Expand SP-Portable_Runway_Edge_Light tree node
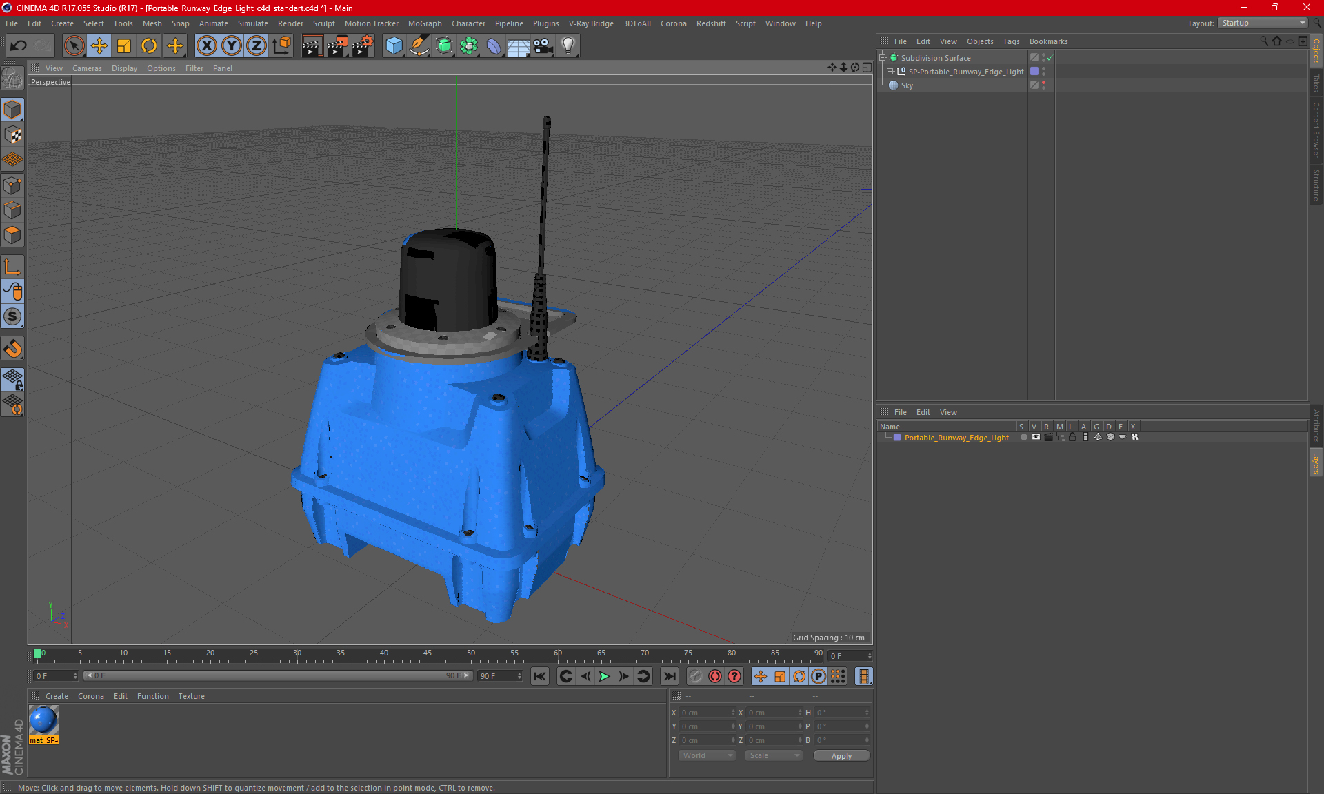Viewport: 1324px width, 794px height. coord(890,72)
